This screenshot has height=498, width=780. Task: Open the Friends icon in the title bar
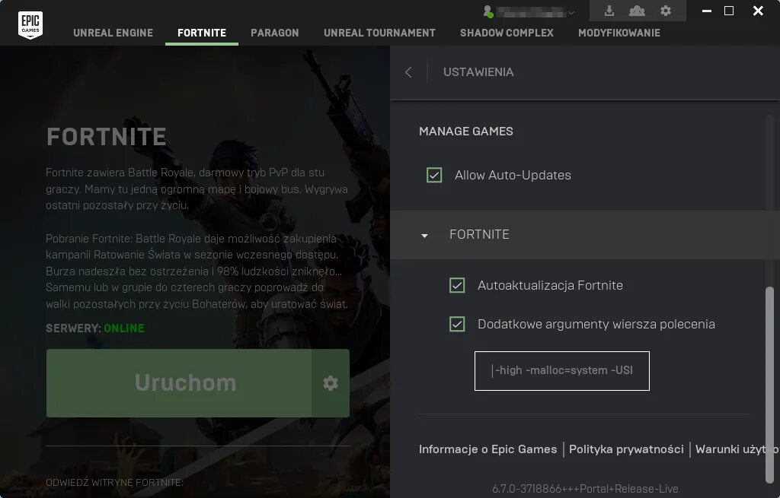tap(637, 11)
